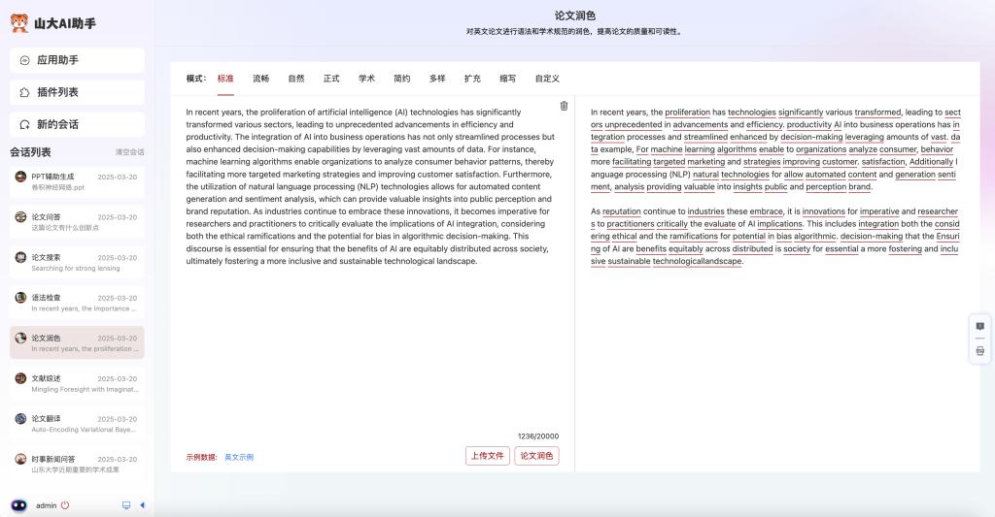995x517 pixels.
Task: Open the 插件列表 page
Action: tap(77, 92)
